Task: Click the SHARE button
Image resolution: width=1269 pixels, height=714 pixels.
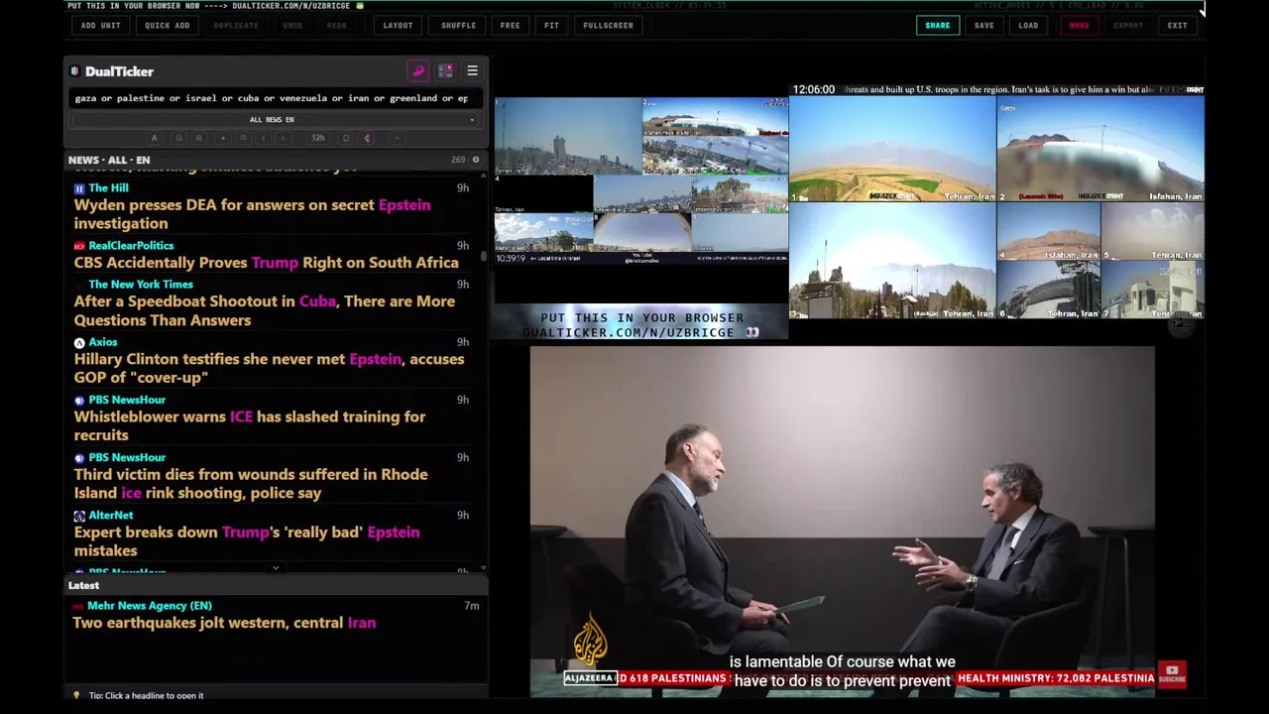Action: (937, 25)
